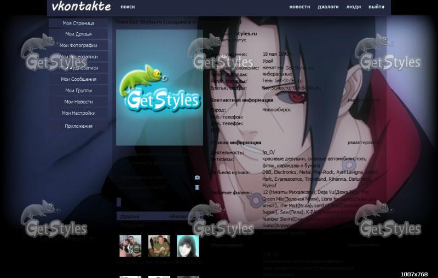Screen dimensions: 438x278
Task: Open the third friend's avatar photo
Action: (187, 246)
